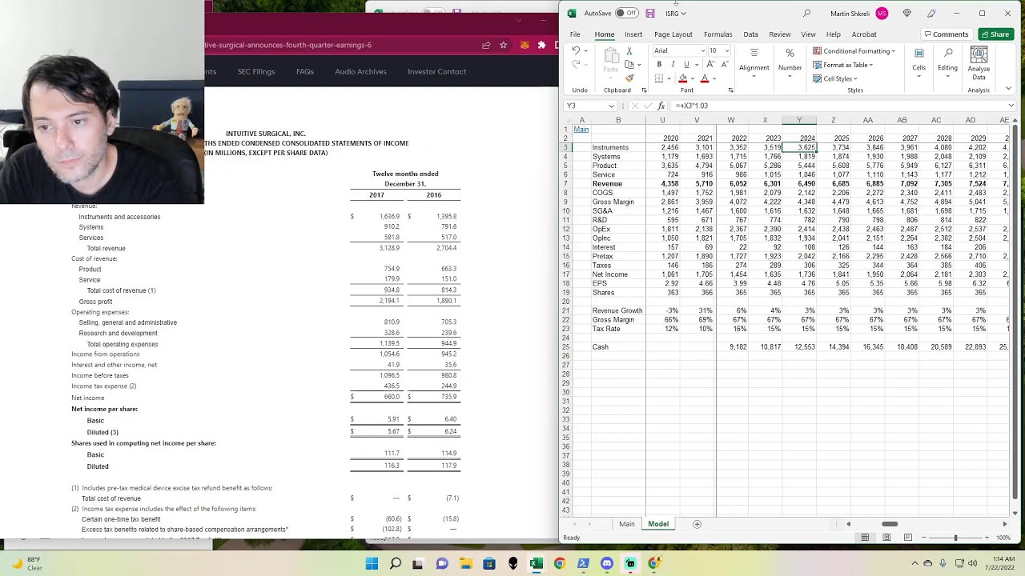This screenshot has width=1025, height=576.
Task: Click the Main hyperlink in cell A1
Action: [581, 130]
